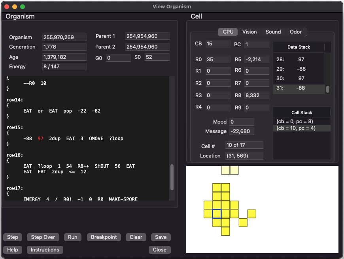Click SHOUT instruction in row16

click(x=102, y=166)
